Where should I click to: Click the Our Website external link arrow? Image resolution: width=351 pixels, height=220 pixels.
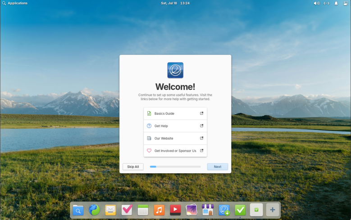point(201,138)
